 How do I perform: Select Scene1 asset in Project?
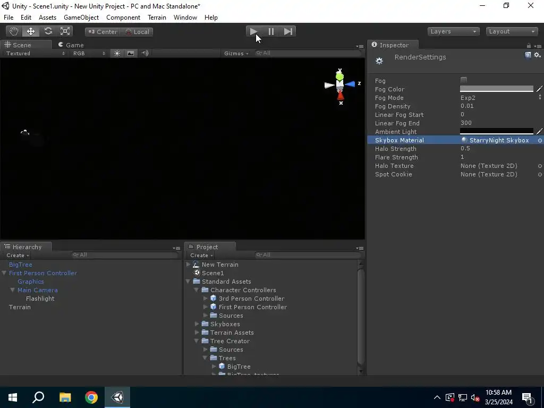coord(212,273)
